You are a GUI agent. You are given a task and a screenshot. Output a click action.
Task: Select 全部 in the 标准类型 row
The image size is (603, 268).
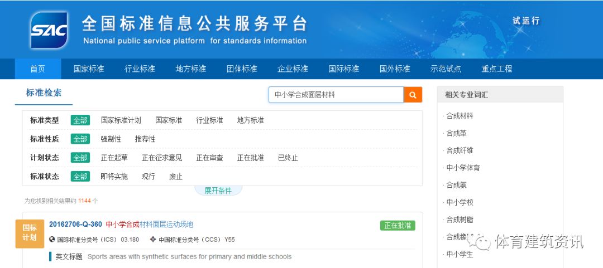tap(80, 120)
